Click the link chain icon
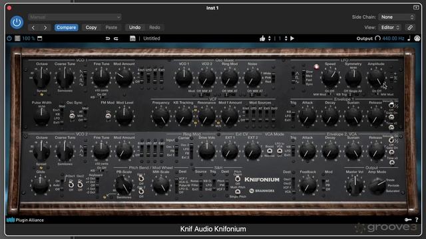Viewport: 426px width, 239px height. coord(410,28)
